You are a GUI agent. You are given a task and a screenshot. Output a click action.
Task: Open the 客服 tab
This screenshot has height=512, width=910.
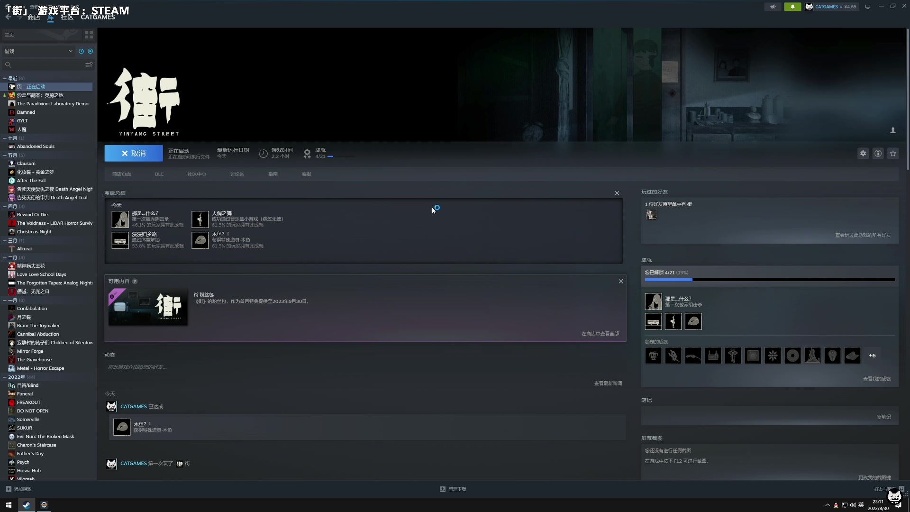coord(306,174)
